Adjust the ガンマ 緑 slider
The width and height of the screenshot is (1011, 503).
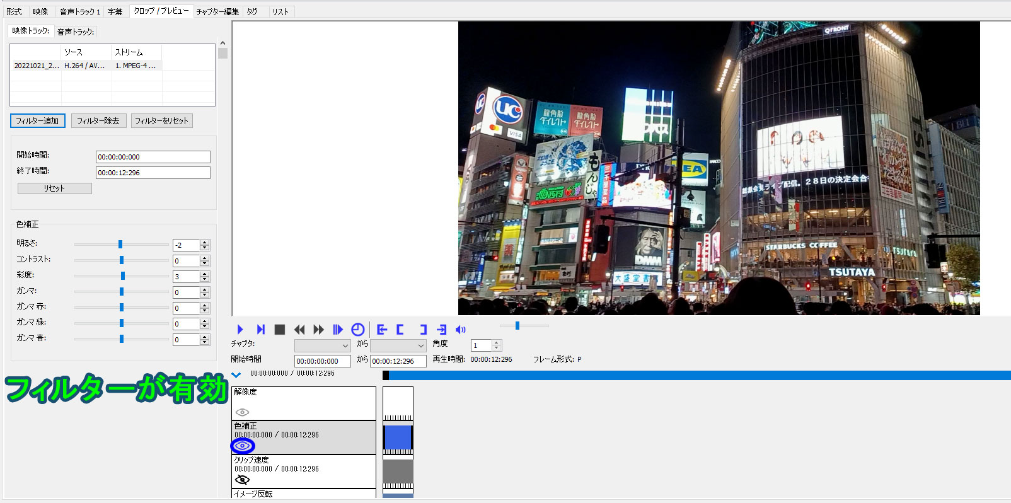pyautogui.click(x=121, y=323)
